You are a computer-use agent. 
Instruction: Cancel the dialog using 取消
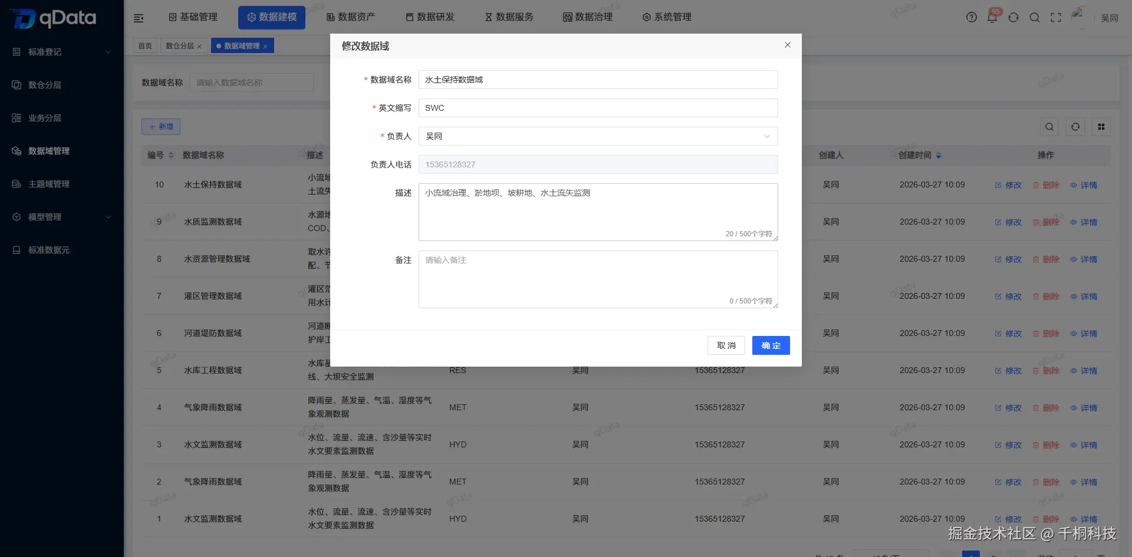click(726, 345)
